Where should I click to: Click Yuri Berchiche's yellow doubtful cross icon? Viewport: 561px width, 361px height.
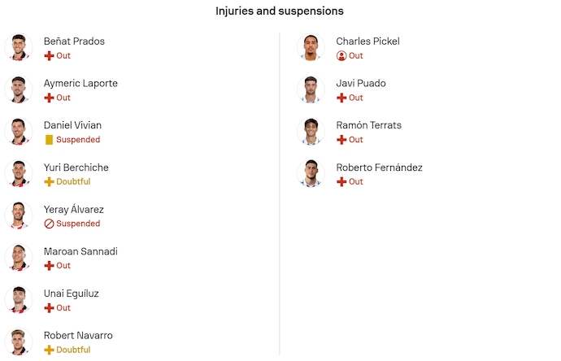(49, 182)
